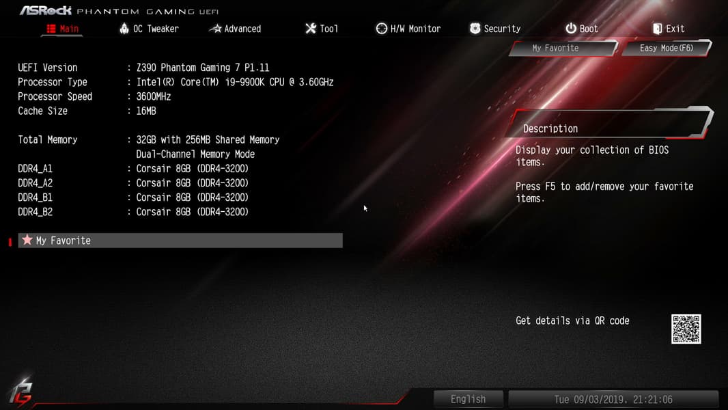
Task: Click the DDR4_A2 label
Action: (35, 183)
